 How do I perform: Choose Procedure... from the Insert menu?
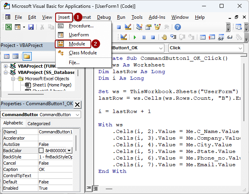(x=83, y=26)
